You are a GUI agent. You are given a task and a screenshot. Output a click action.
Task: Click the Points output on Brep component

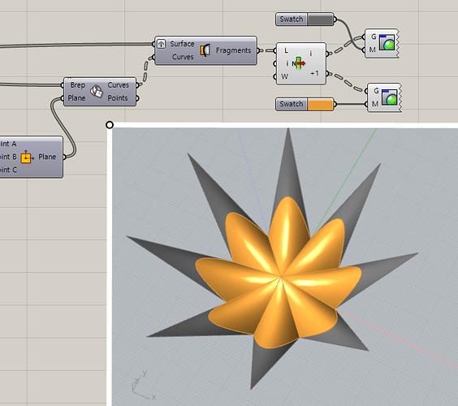pos(118,98)
